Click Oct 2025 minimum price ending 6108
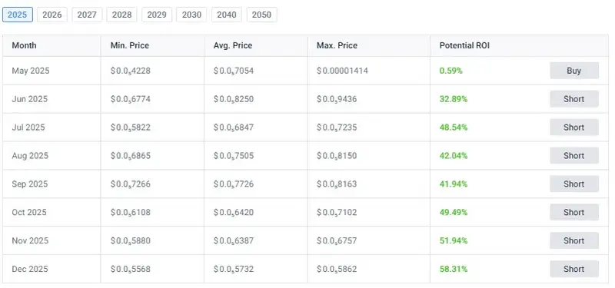This screenshot has width=615, height=288. [x=130, y=212]
